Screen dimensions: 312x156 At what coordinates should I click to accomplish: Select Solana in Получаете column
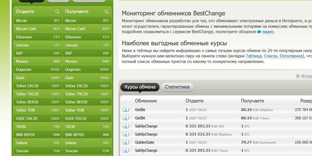coord(87,143)
